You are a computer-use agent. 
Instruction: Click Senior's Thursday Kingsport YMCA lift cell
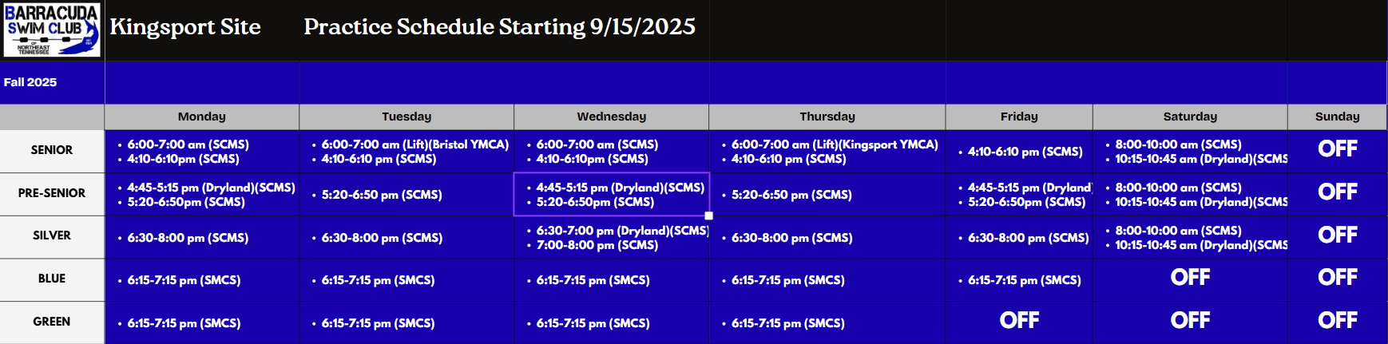pos(827,152)
